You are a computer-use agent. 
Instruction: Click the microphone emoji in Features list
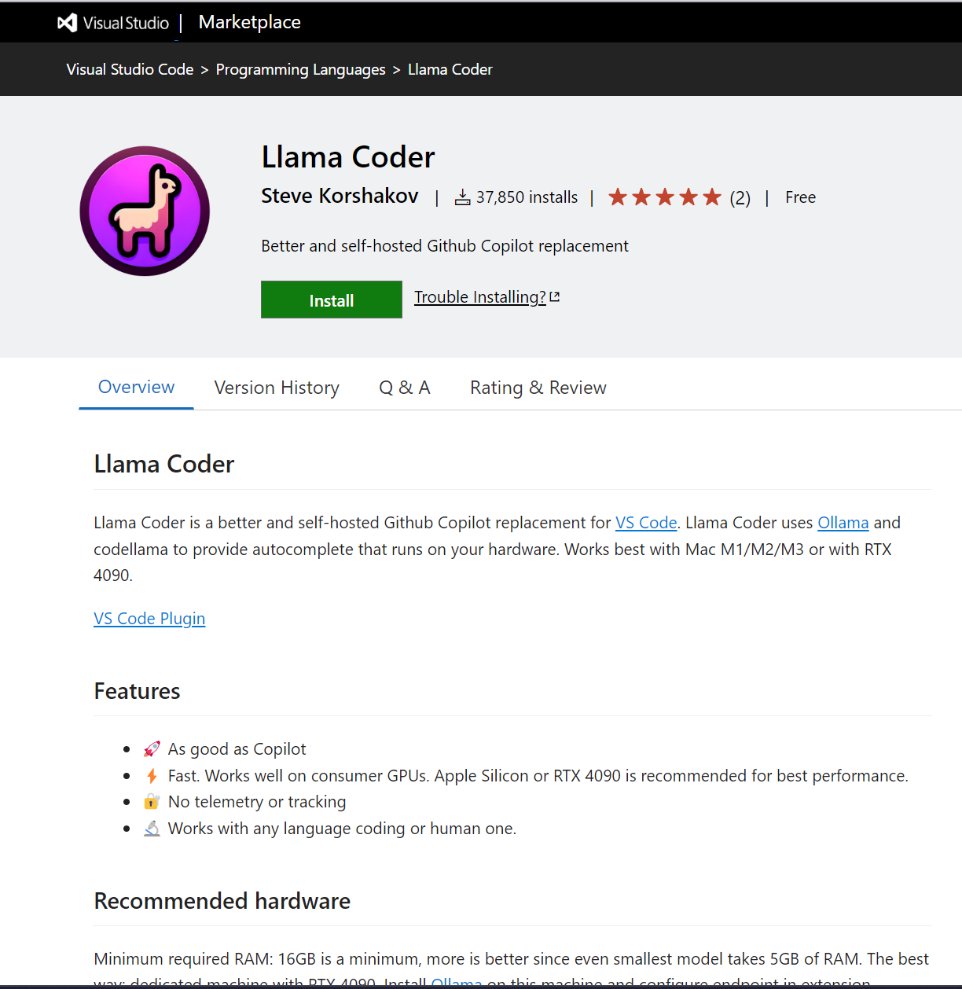click(152, 828)
